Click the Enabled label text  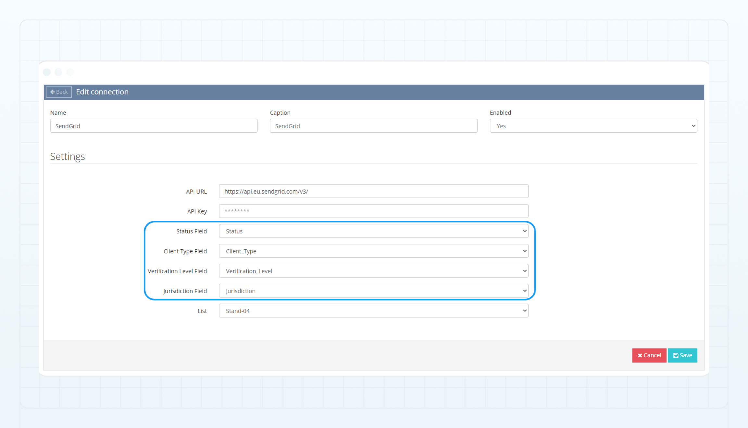coord(500,113)
